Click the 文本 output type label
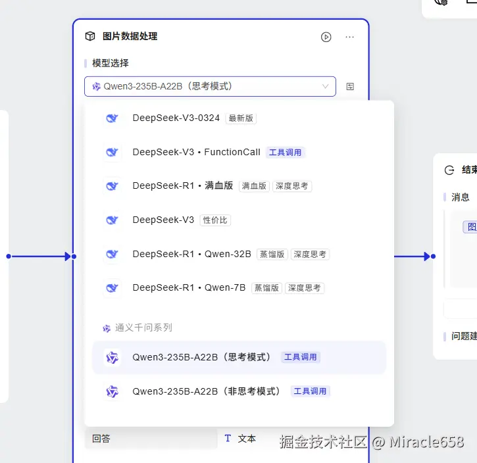This screenshot has height=463, width=477. (247, 439)
